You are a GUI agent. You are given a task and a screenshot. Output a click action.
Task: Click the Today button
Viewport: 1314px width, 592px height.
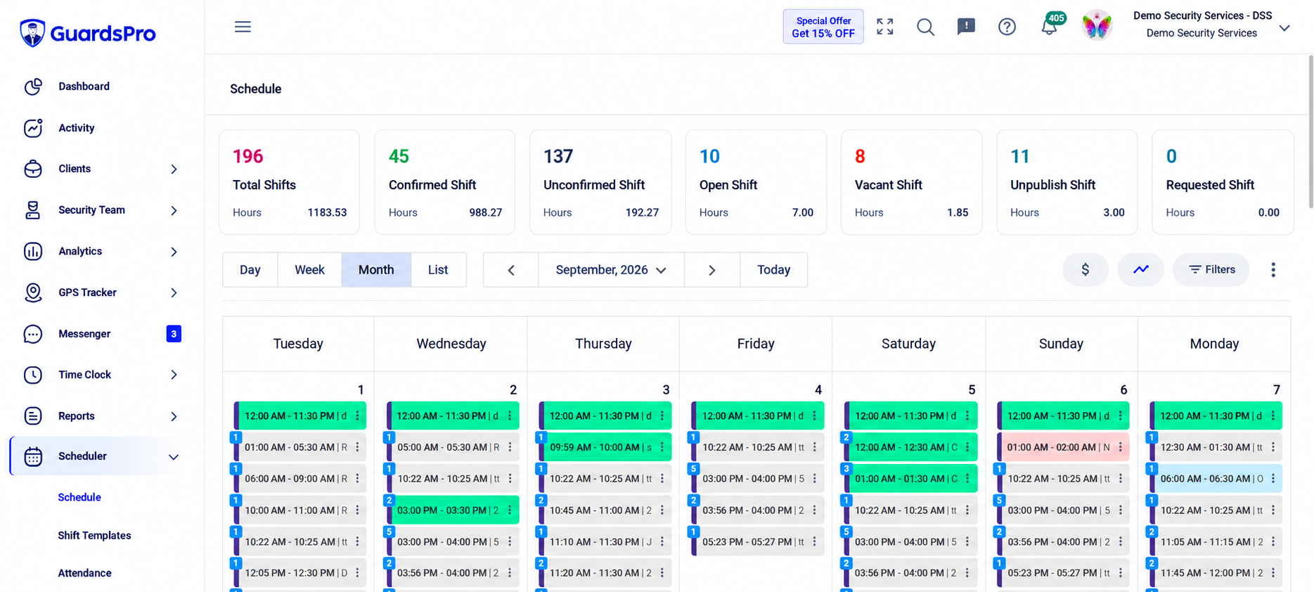coord(773,270)
